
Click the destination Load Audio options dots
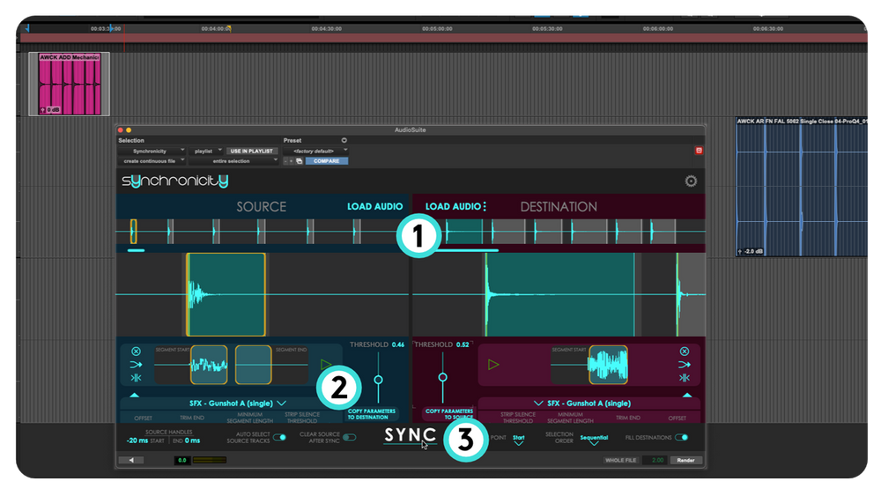[x=485, y=206]
